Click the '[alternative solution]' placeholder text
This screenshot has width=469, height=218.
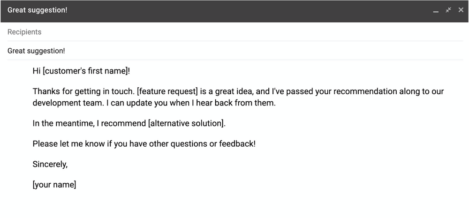point(186,123)
